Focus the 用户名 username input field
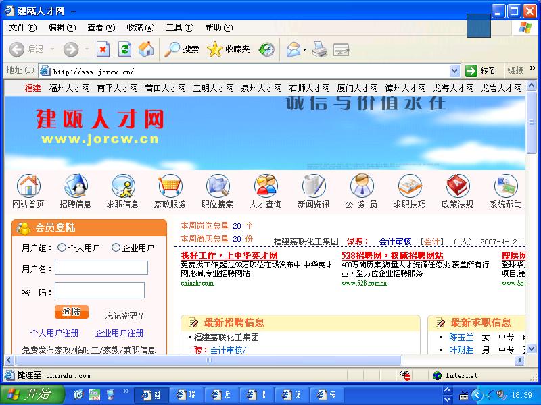 pyautogui.click(x=101, y=267)
